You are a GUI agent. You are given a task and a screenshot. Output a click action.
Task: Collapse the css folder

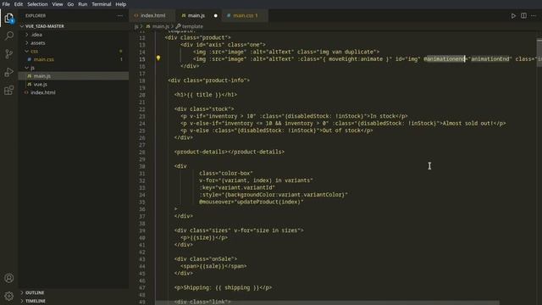click(74, 51)
